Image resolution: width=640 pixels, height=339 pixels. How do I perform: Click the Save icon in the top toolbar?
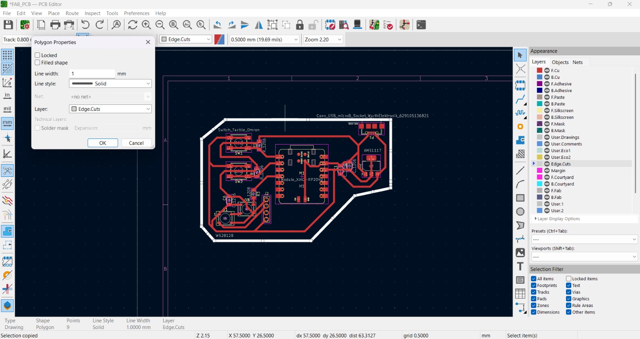click(8, 25)
